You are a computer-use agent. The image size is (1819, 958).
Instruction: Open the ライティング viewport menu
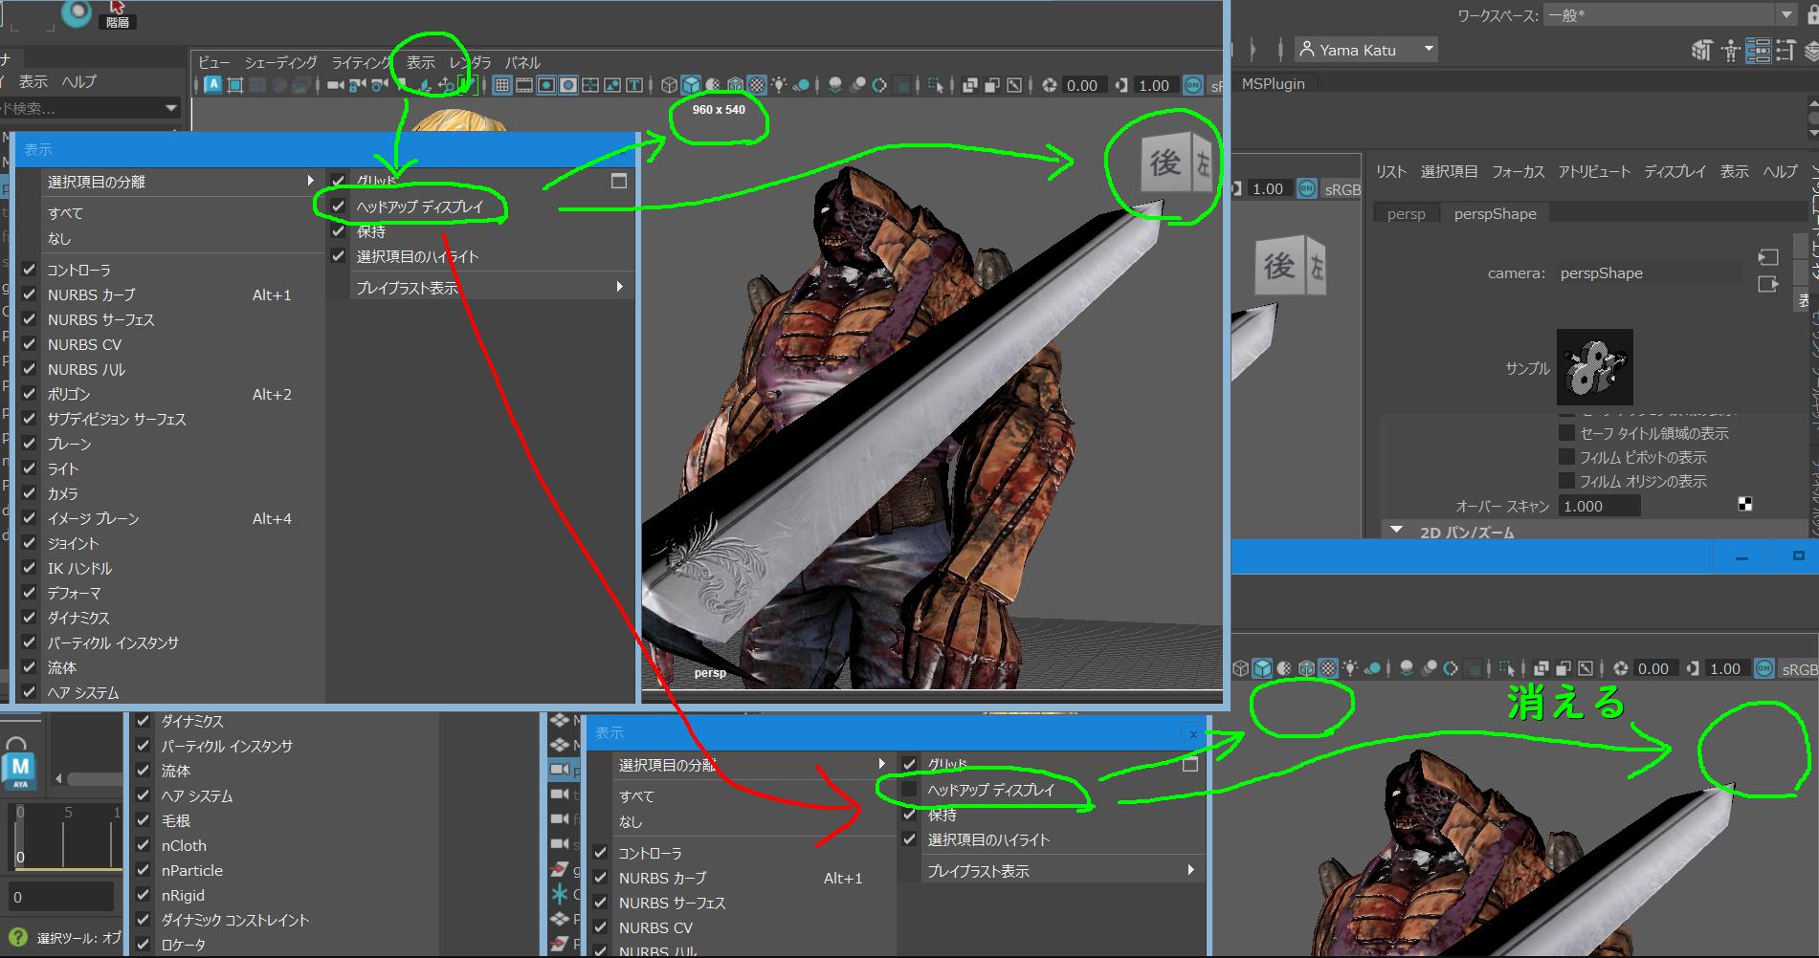click(362, 62)
